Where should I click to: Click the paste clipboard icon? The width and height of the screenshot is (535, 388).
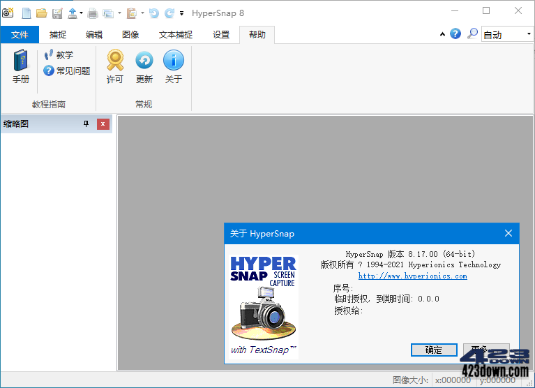click(x=132, y=13)
